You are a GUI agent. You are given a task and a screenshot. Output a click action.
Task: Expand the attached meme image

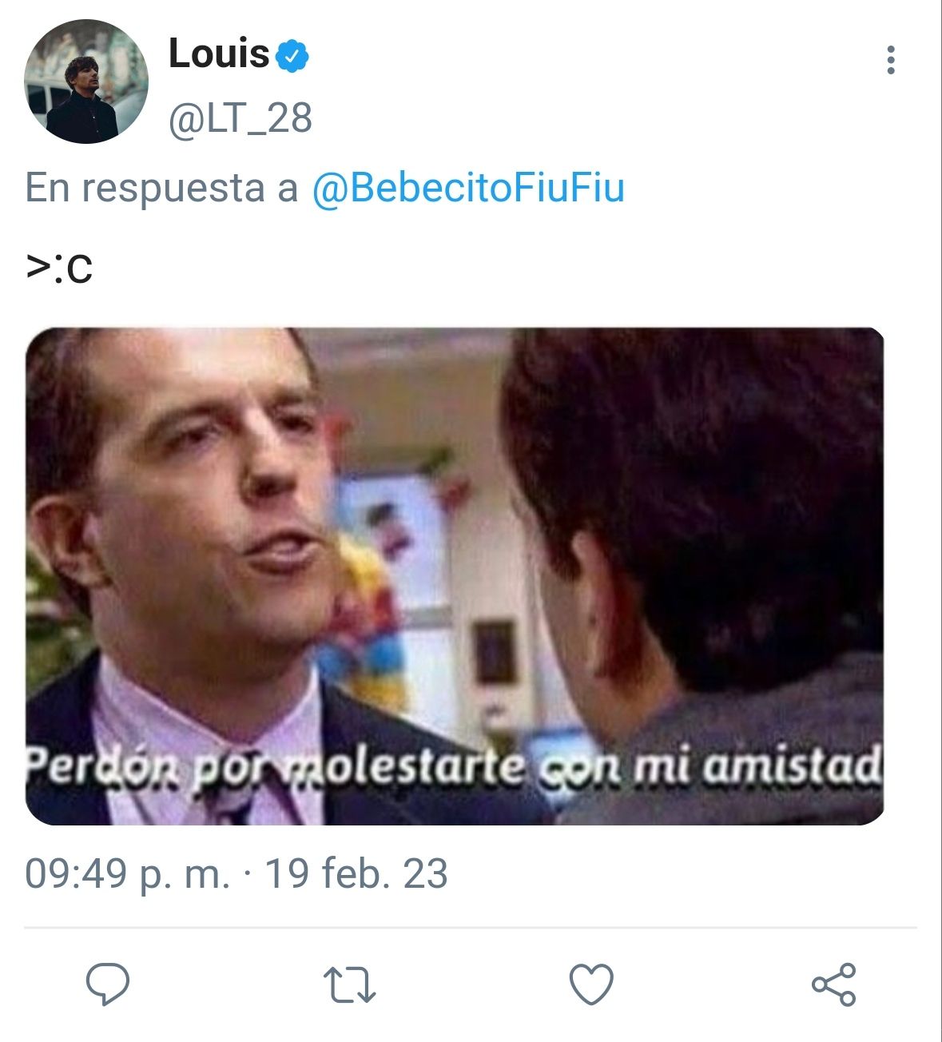tap(455, 576)
